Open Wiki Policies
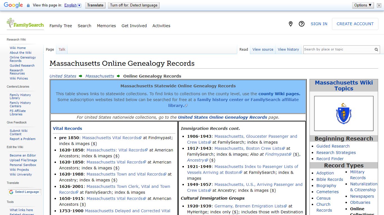 click(x=19, y=78)
